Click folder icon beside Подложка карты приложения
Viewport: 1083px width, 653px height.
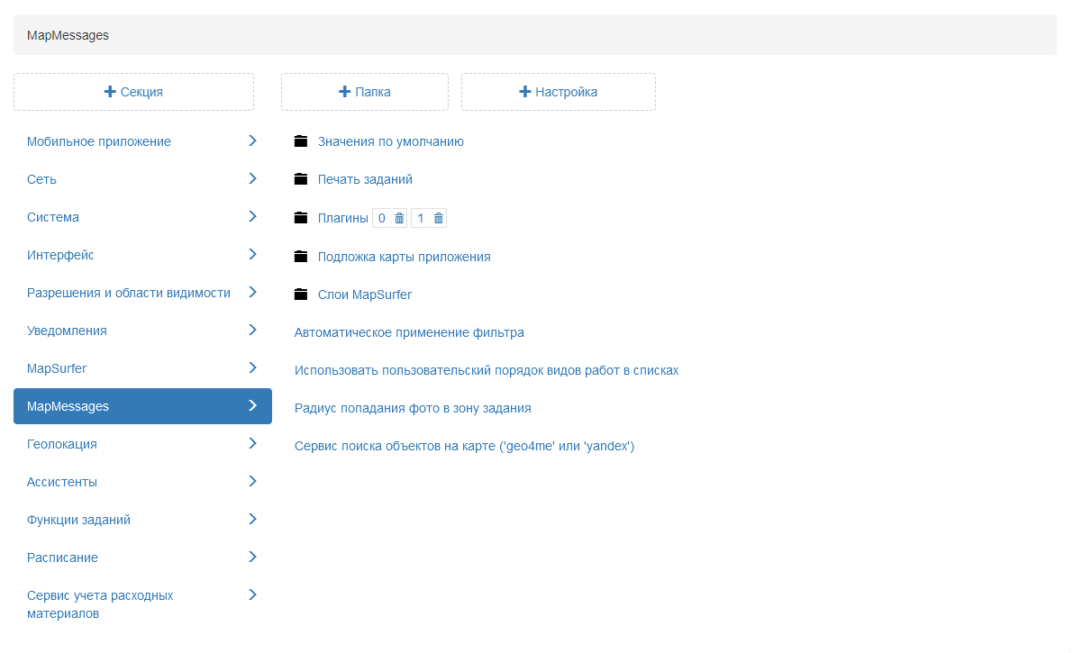[301, 257]
